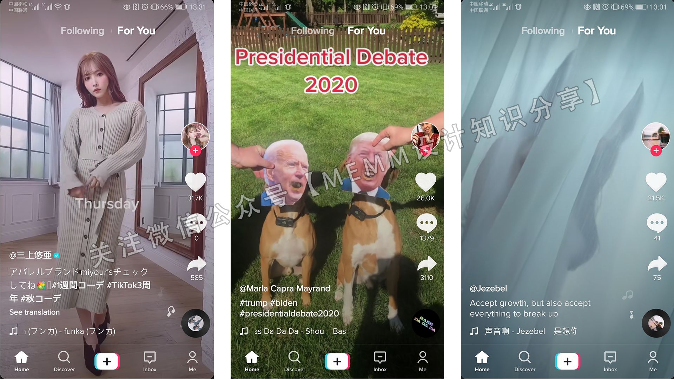
Task: Tap the heart icon on Thursday fashion video
Action: pos(194,180)
